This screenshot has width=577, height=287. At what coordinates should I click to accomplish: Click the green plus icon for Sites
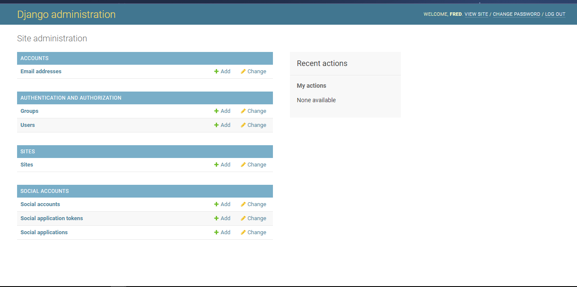(x=216, y=165)
